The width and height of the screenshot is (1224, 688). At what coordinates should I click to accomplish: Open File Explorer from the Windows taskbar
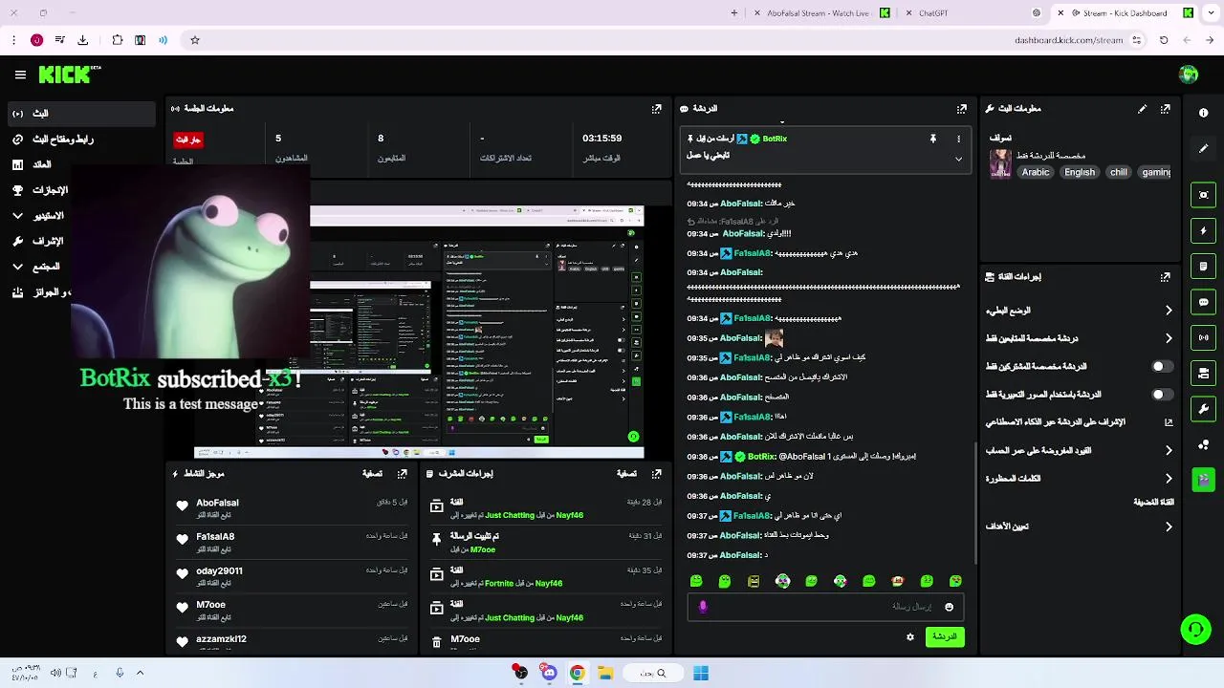tap(605, 673)
